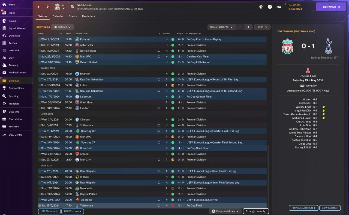Tick the check circle for Brighton fixture
The width and height of the screenshot is (349, 215).
coord(40,74)
